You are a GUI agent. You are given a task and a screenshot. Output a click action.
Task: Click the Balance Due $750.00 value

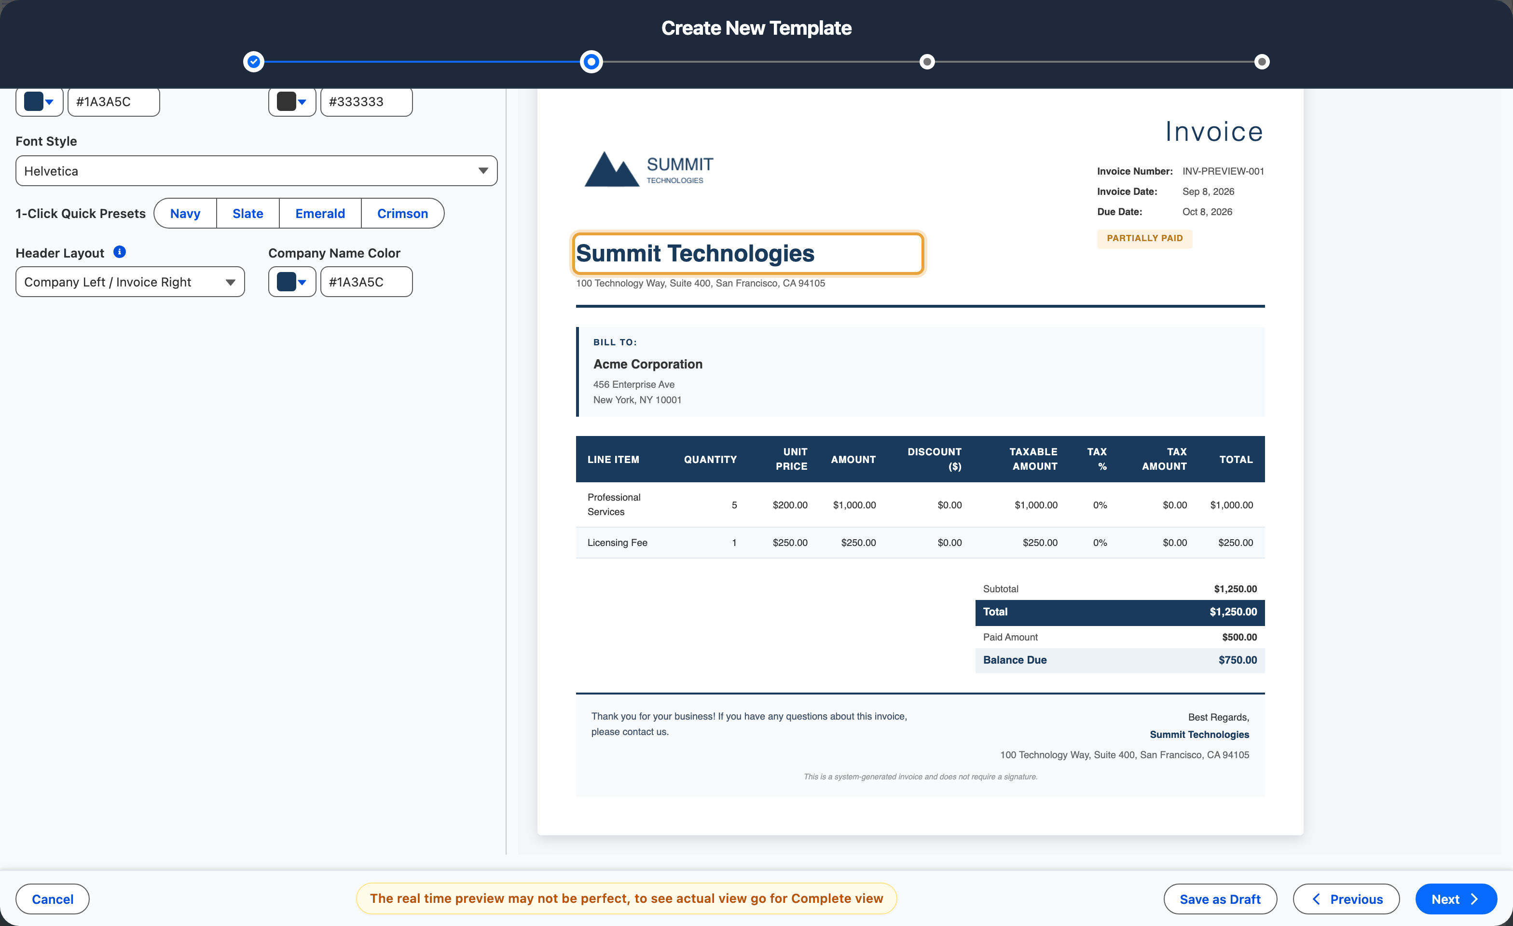point(1238,660)
